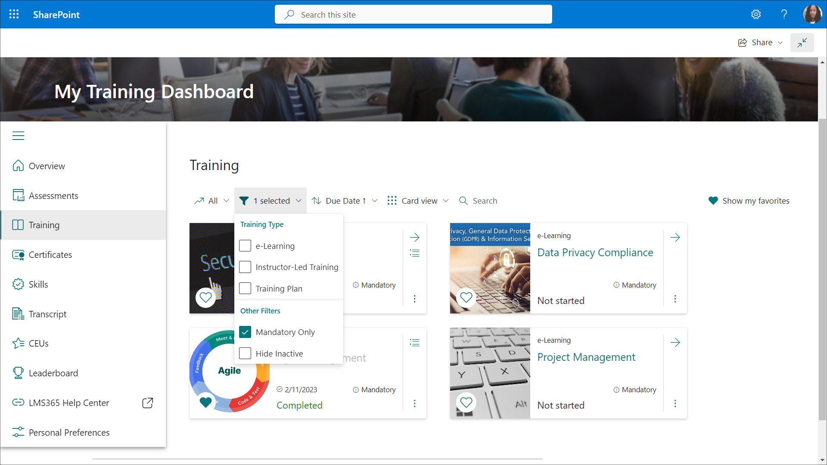Expand the All view dropdown
The width and height of the screenshot is (827, 465).
[x=212, y=201]
